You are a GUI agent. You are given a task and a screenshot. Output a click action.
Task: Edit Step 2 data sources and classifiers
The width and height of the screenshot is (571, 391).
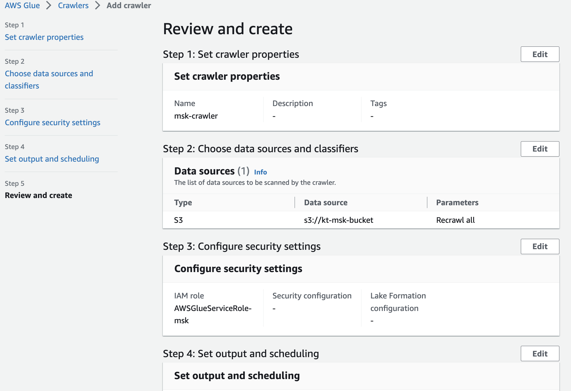[540, 149]
